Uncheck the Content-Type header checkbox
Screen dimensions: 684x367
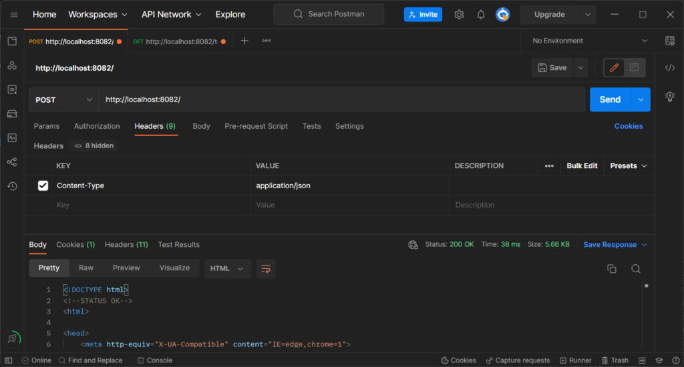click(x=43, y=186)
